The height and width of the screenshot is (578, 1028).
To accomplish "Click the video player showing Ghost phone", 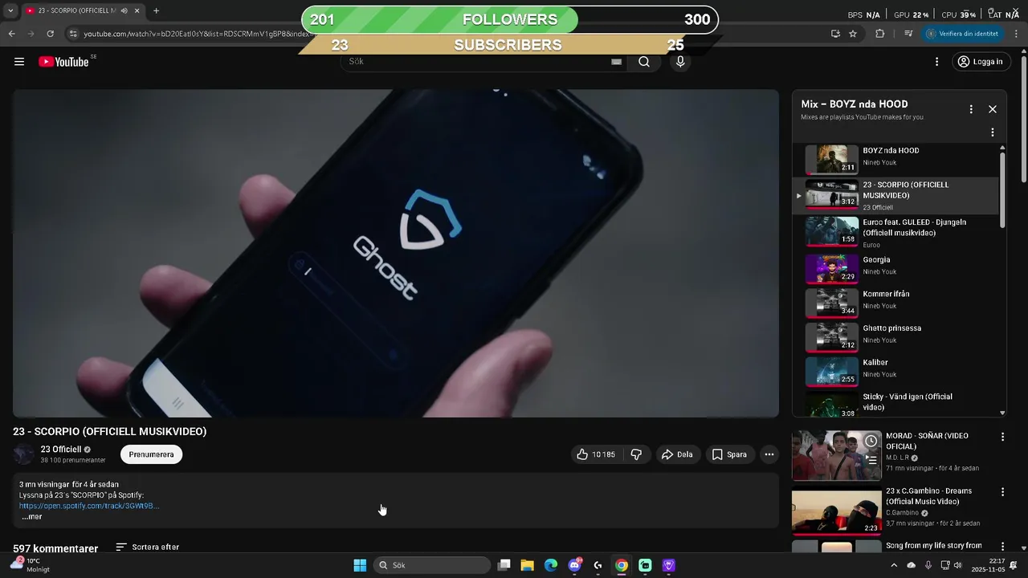I will point(395,253).
